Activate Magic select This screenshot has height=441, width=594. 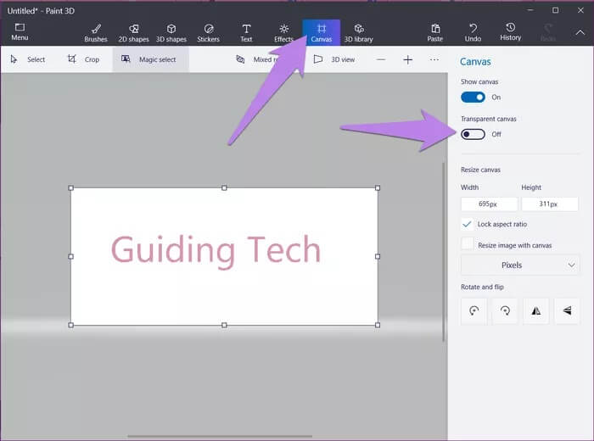(151, 59)
